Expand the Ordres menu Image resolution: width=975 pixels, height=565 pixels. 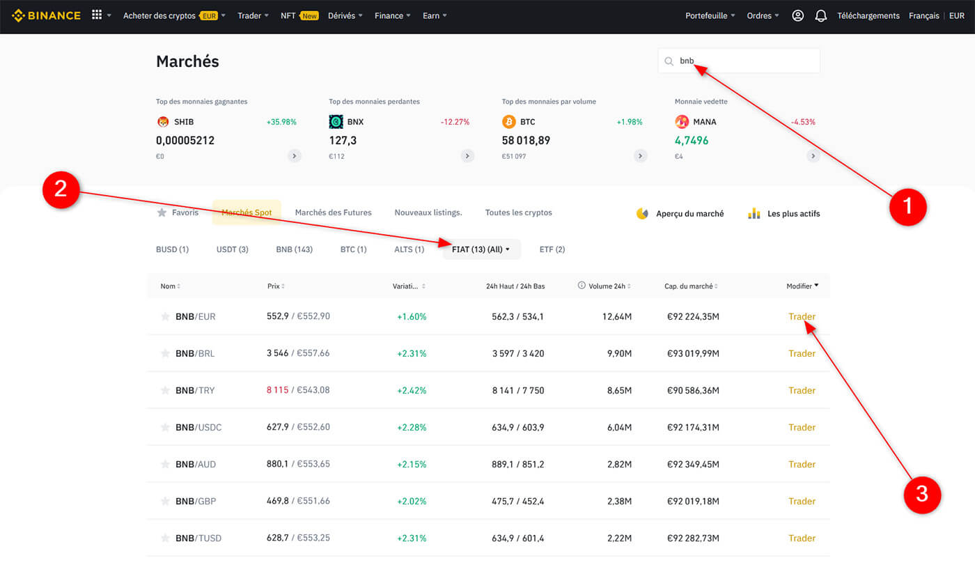(x=763, y=15)
